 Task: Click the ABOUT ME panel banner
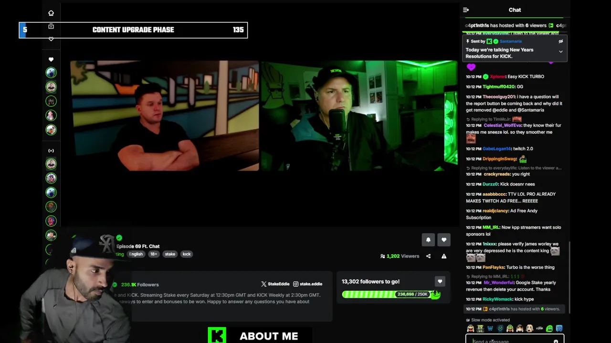[259, 335]
